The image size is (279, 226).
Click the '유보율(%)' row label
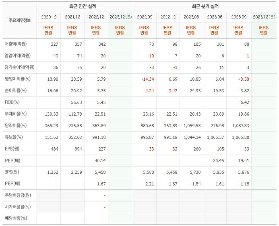[14, 137]
